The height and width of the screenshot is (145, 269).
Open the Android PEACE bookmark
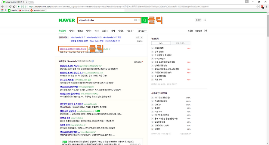38,10
